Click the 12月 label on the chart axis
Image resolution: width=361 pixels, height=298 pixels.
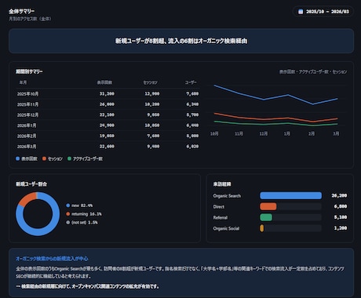(264, 133)
